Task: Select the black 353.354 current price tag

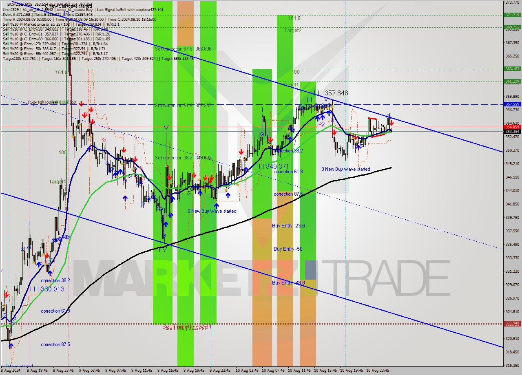Action: pos(513,132)
